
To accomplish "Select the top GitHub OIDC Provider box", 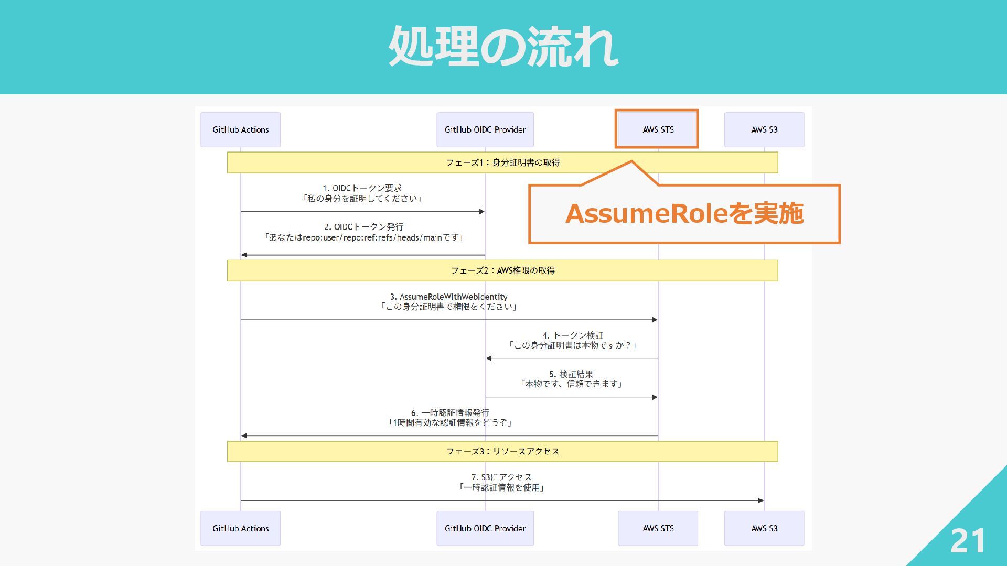I will tap(485, 129).
